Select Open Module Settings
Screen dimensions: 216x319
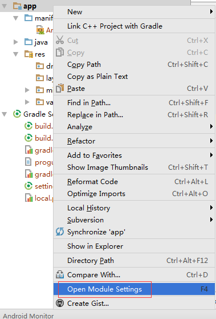pos(134,289)
